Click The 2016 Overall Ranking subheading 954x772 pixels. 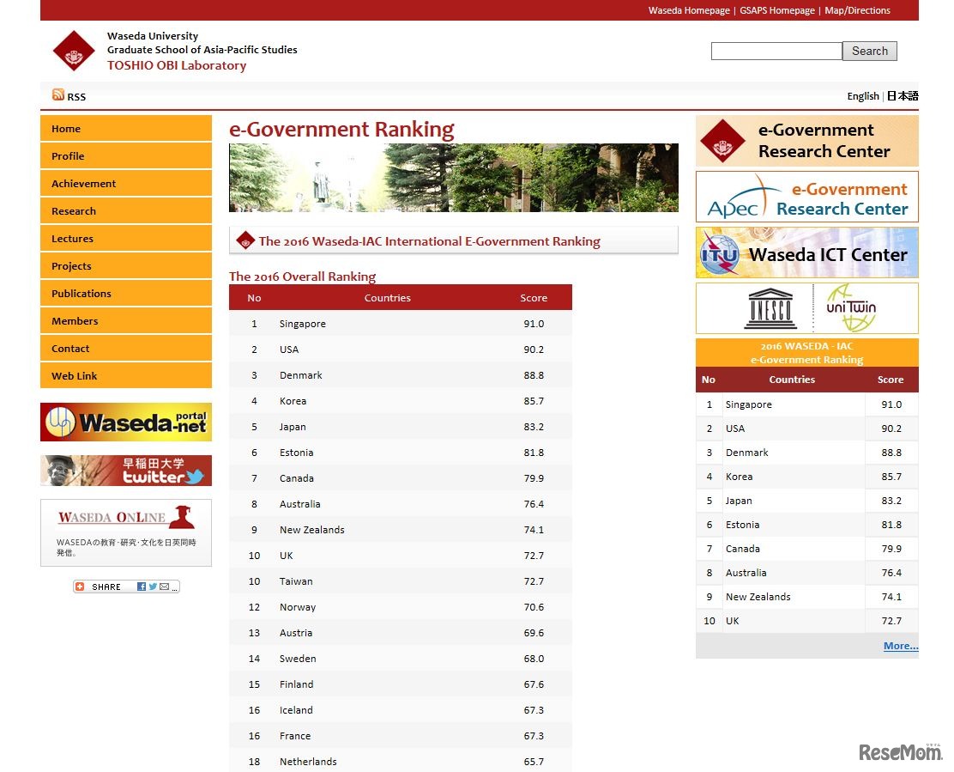pyautogui.click(x=302, y=277)
